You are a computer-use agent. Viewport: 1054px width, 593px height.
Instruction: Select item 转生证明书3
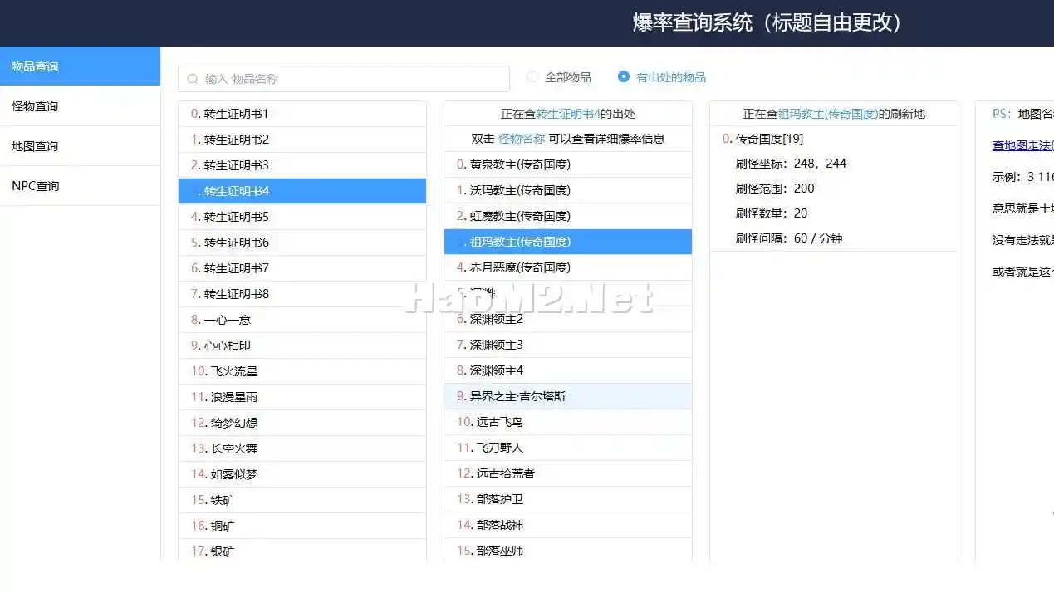[x=302, y=165]
